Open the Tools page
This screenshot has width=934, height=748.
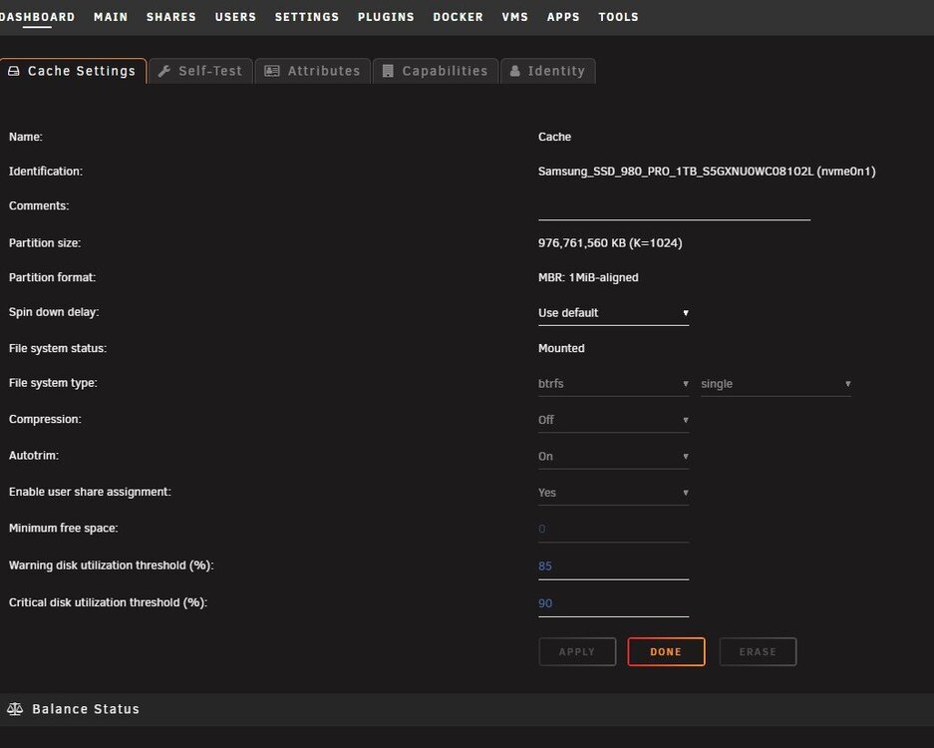click(x=618, y=17)
